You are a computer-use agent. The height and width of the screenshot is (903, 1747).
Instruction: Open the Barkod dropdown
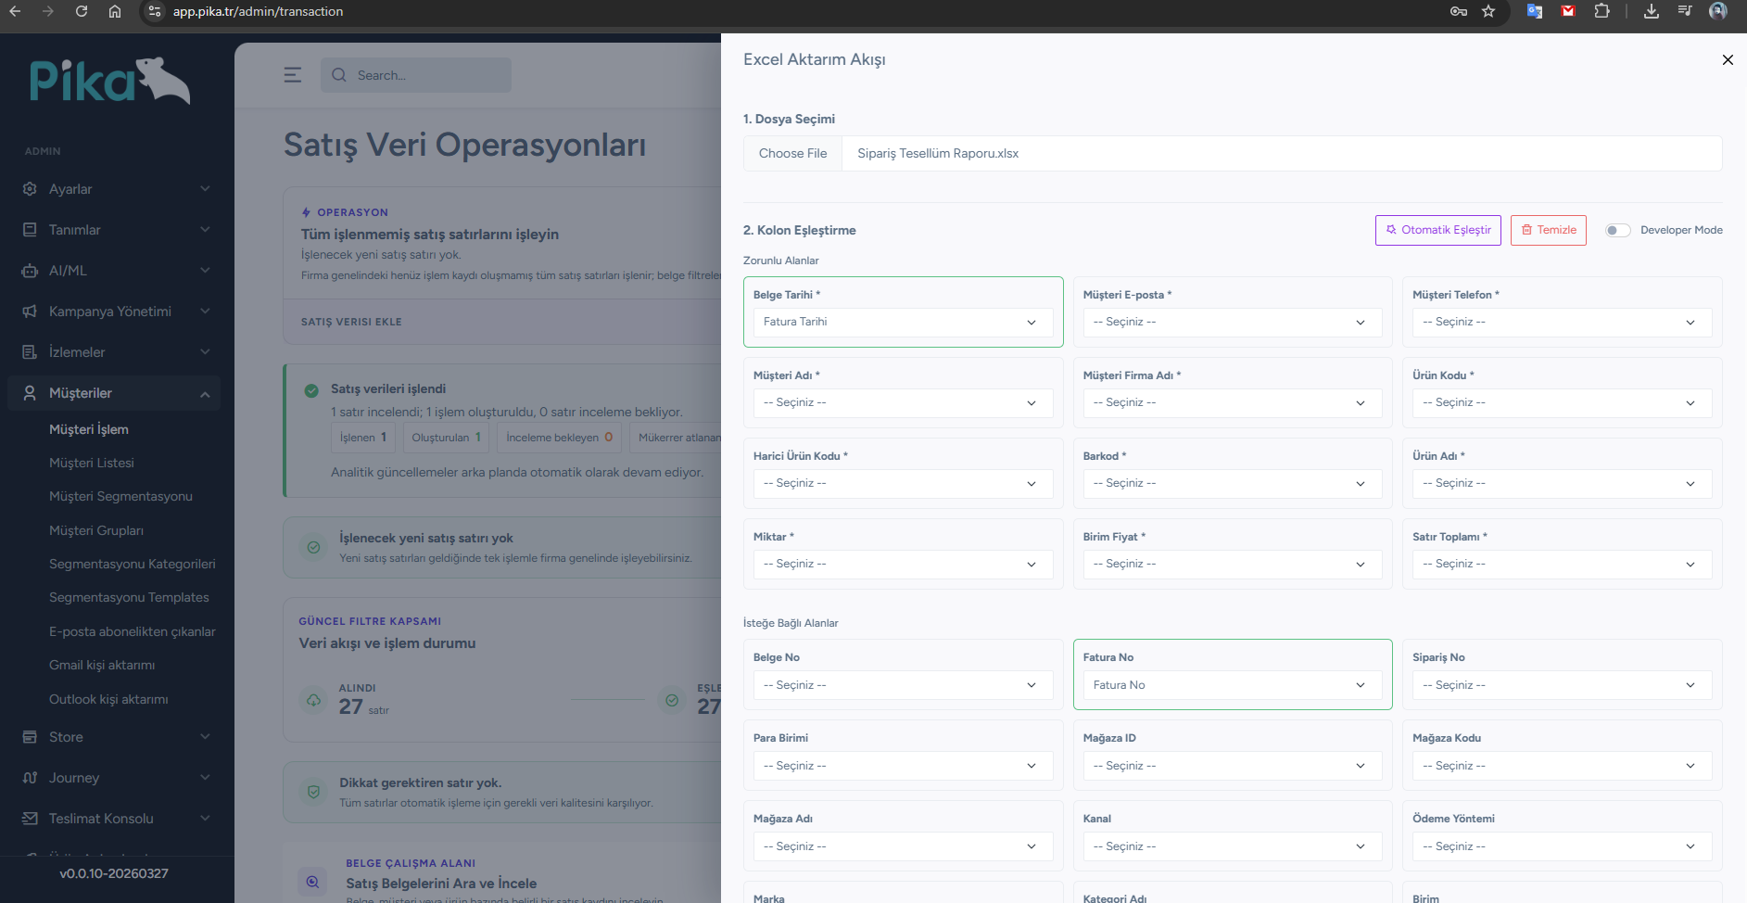click(1233, 483)
